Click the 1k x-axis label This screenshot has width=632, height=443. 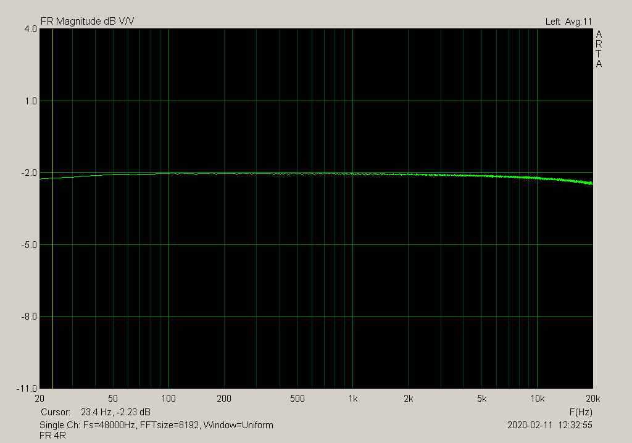[353, 399]
